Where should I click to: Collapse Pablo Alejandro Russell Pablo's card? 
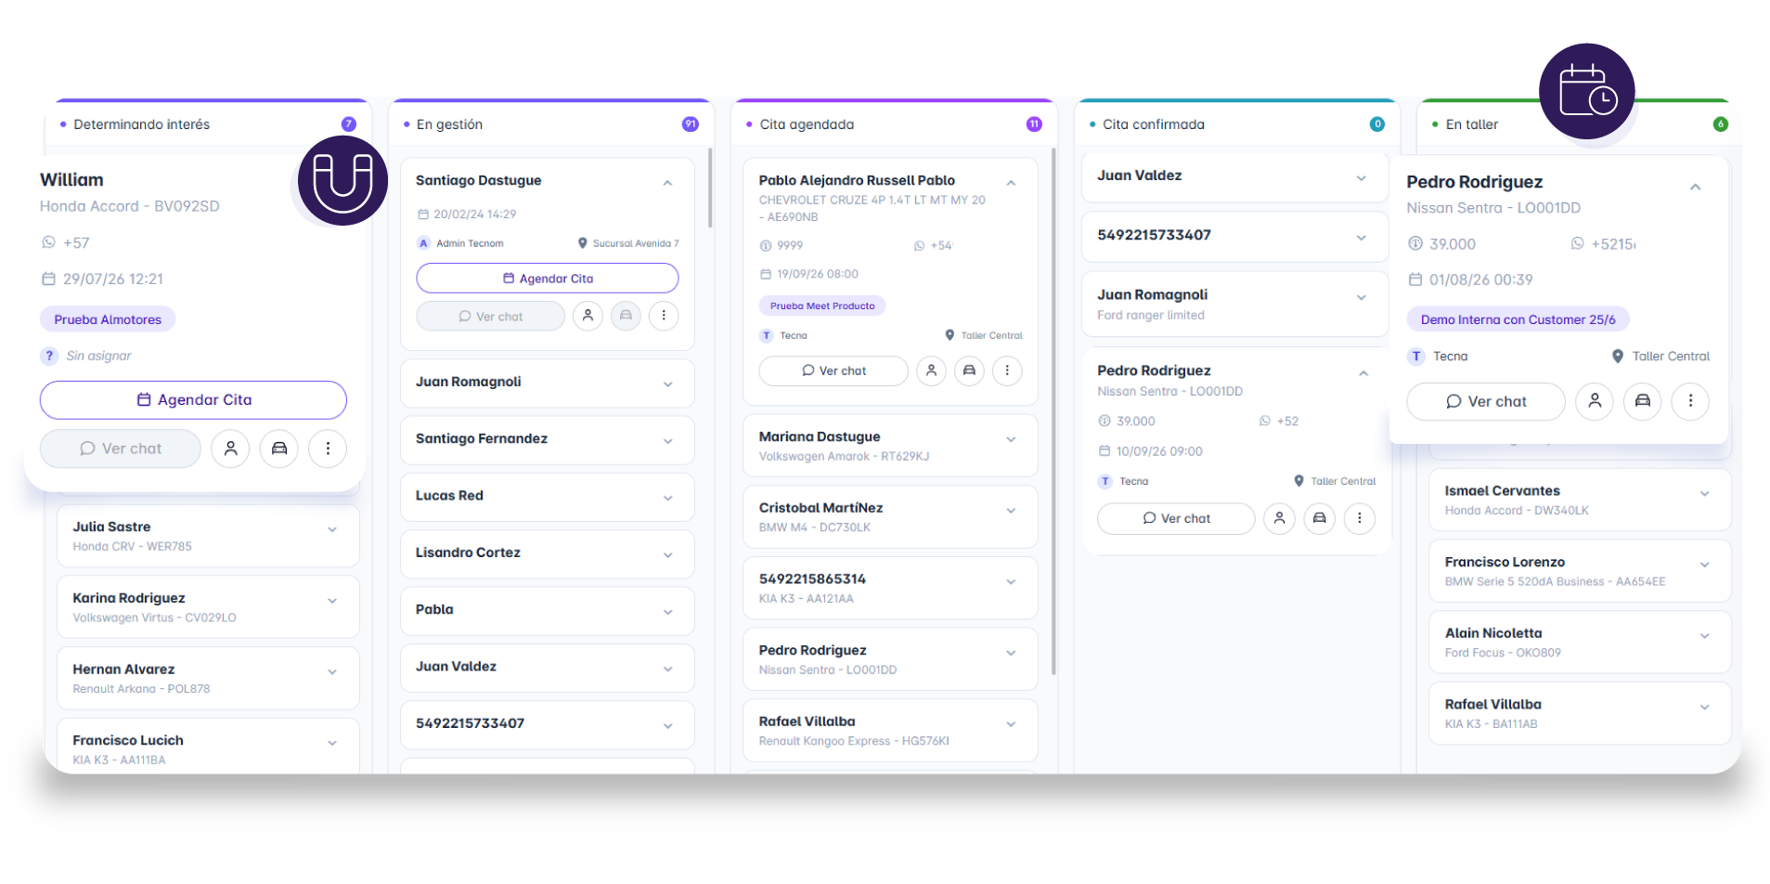[1011, 183]
